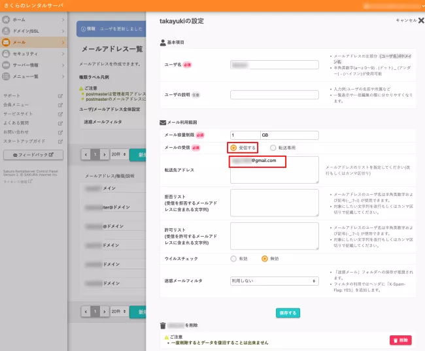This screenshot has width=425, height=351.
Task: Click the server information icon
Action: (x=6, y=65)
